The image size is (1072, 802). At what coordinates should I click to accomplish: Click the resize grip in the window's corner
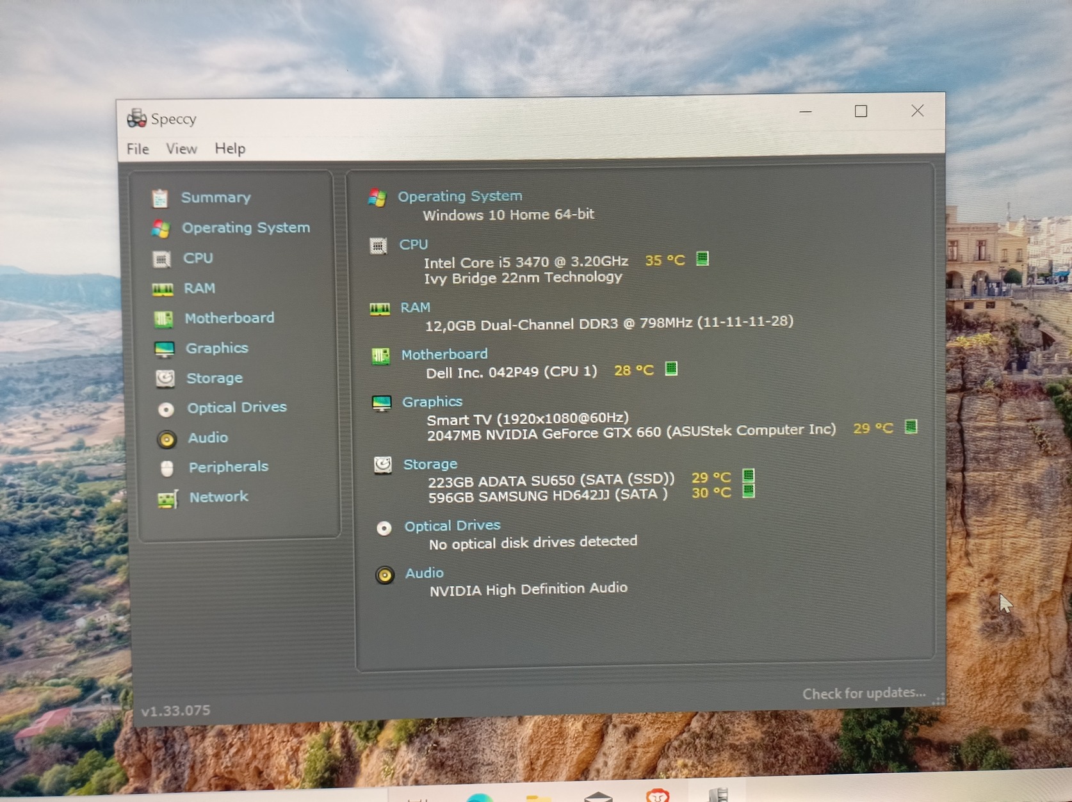coord(938,698)
